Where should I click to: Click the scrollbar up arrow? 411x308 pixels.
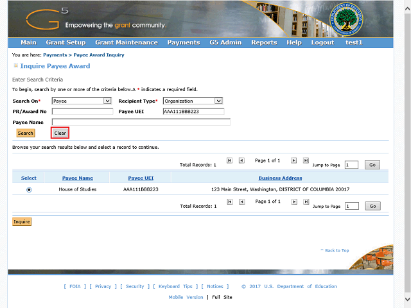pyautogui.click(x=407, y=9)
